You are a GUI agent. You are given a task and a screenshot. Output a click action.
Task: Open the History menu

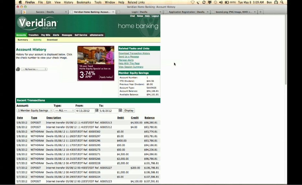pos(69,2)
